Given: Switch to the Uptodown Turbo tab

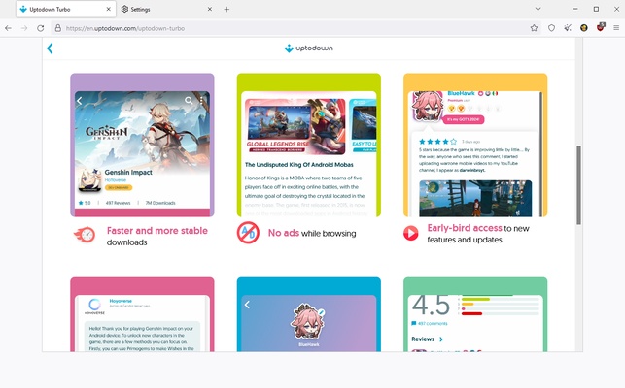Looking at the screenshot, I should click(x=66, y=9).
